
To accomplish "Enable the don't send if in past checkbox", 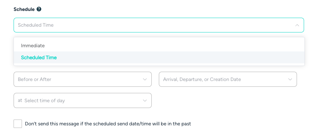I will pos(18,124).
